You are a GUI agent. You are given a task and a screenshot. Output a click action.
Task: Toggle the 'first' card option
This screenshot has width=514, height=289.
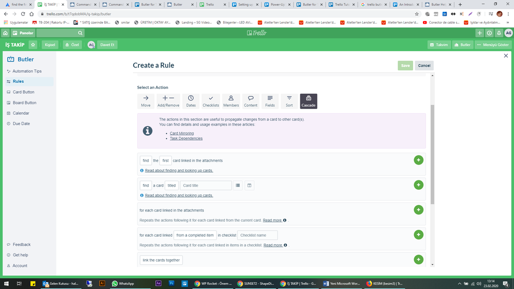tap(166, 160)
